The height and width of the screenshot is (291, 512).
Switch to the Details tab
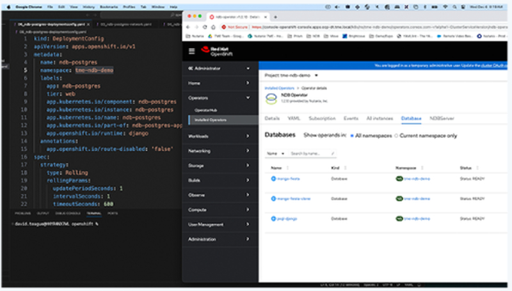[272, 118]
